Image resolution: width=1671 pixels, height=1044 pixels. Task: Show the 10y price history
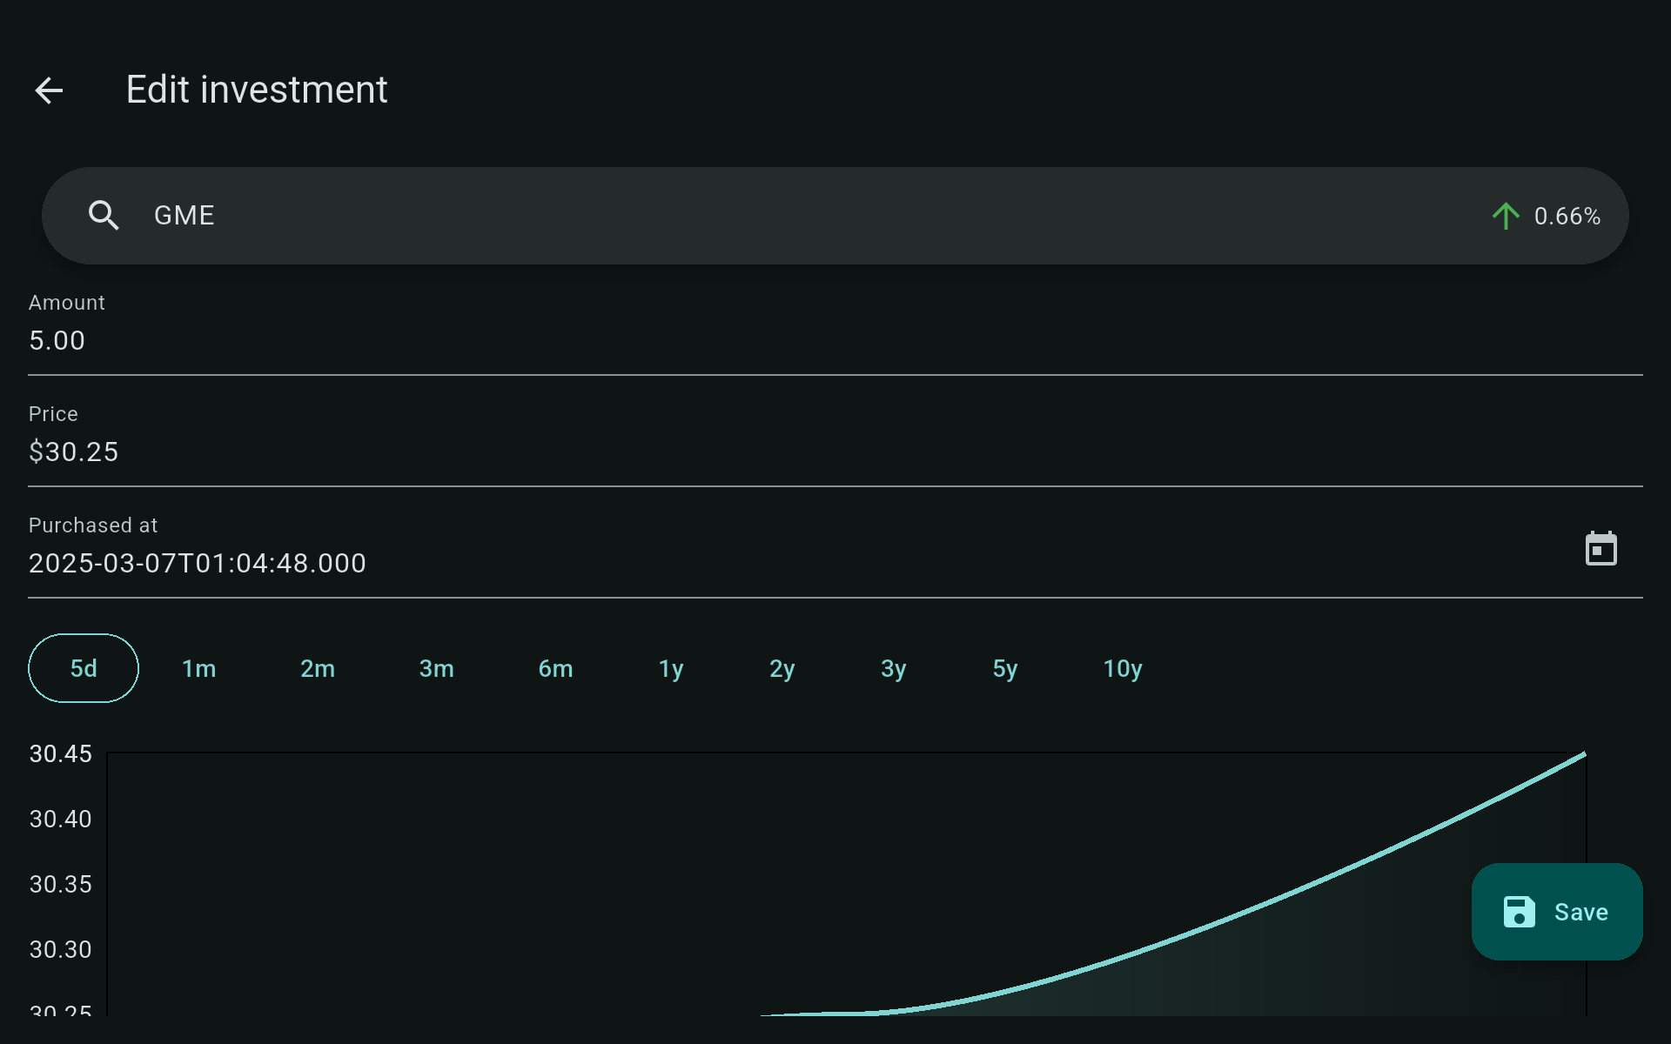(x=1122, y=668)
